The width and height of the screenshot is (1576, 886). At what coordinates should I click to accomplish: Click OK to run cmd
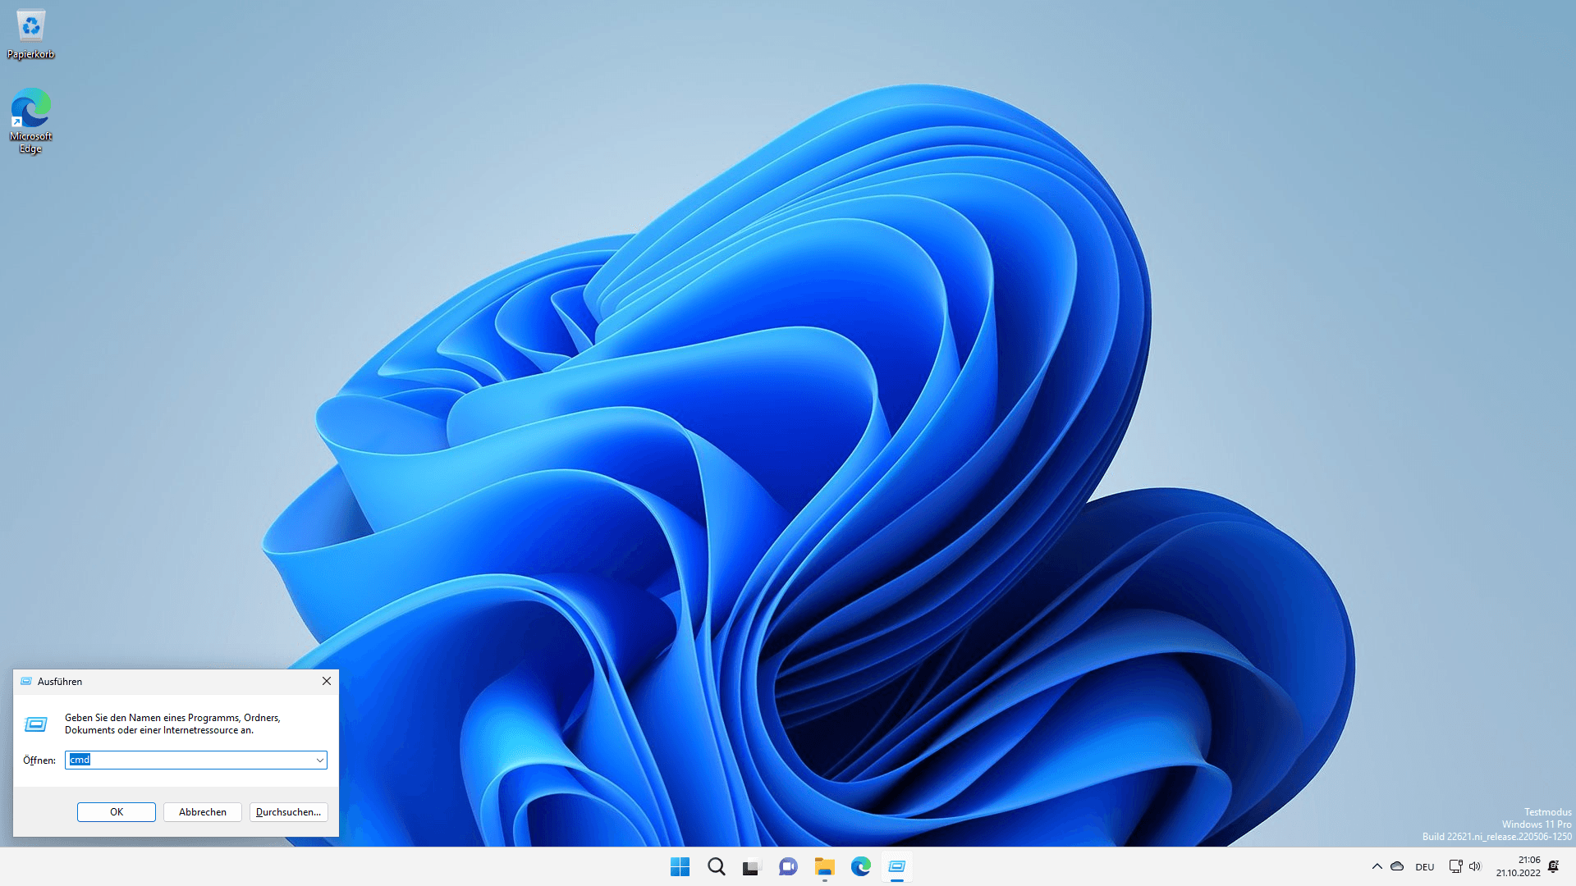pyautogui.click(x=116, y=811)
